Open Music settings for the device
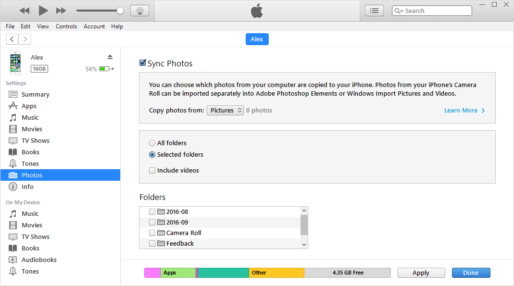This screenshot has width=514, height=286. pos(13,117)
